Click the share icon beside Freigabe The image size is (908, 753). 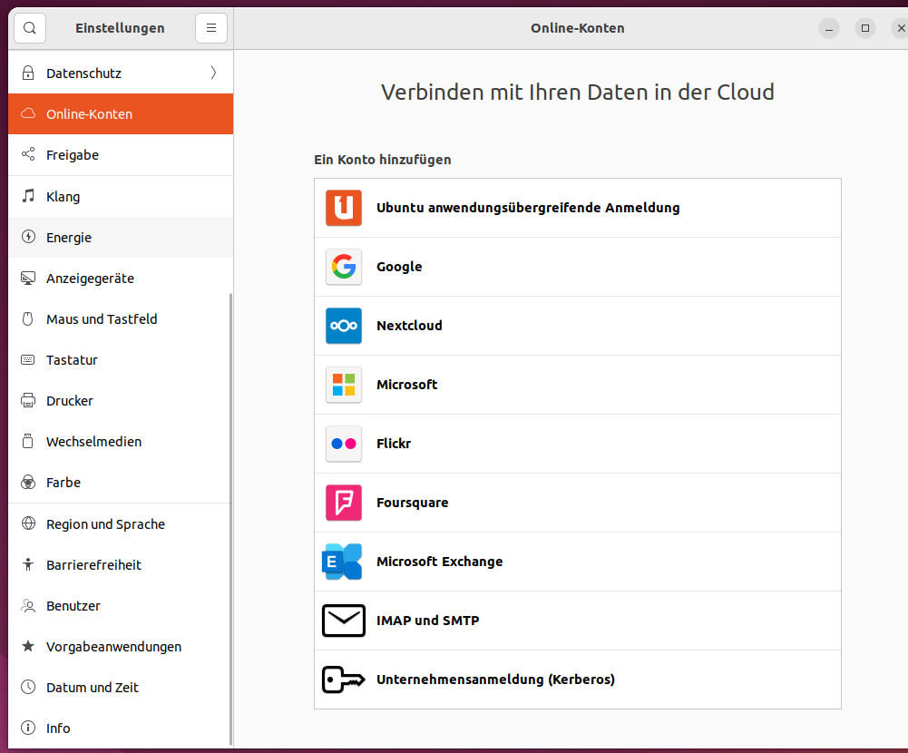click(x=28, y=154)
